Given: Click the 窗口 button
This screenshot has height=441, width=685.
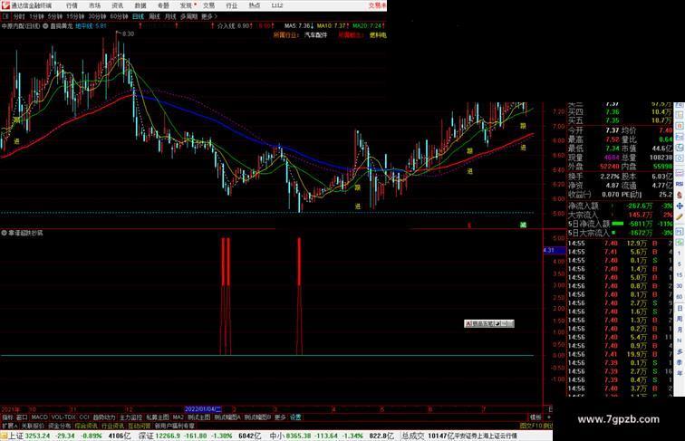Looking at the screenshot, I should 22,417.
